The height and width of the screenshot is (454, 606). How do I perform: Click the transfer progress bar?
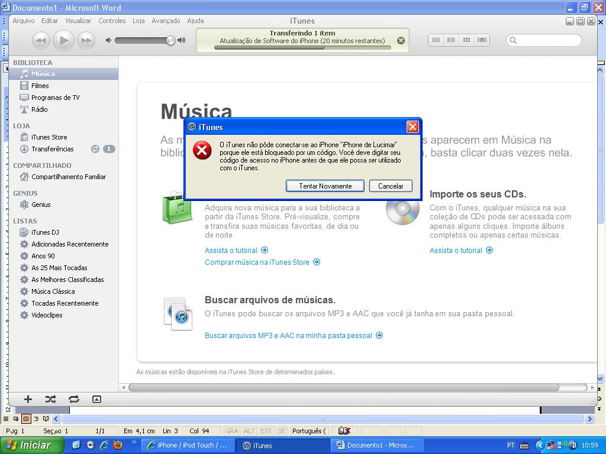302,48
